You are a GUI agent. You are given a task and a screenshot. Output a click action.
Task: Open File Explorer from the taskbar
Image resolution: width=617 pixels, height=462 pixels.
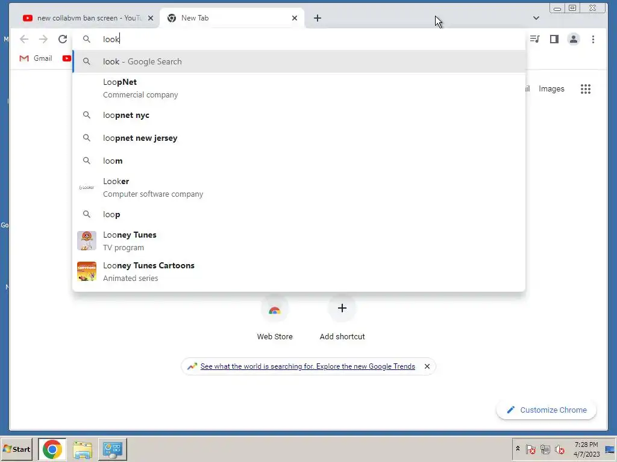[82, 449]
